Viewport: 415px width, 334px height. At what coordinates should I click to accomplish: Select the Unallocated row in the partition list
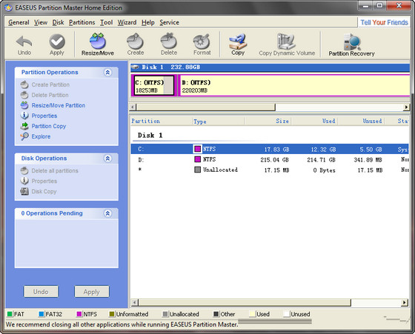[270, 170]
